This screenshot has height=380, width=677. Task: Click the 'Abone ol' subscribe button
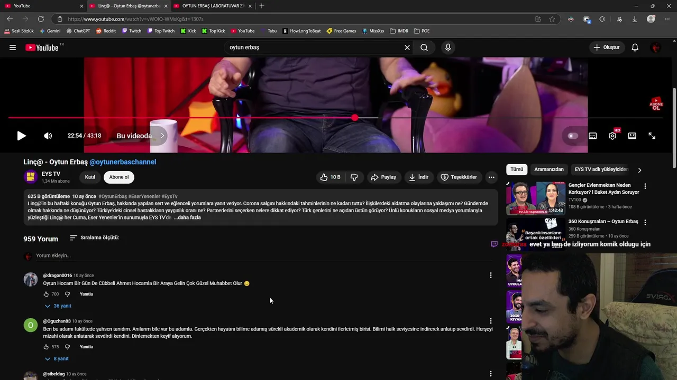[x=119, y=177]
